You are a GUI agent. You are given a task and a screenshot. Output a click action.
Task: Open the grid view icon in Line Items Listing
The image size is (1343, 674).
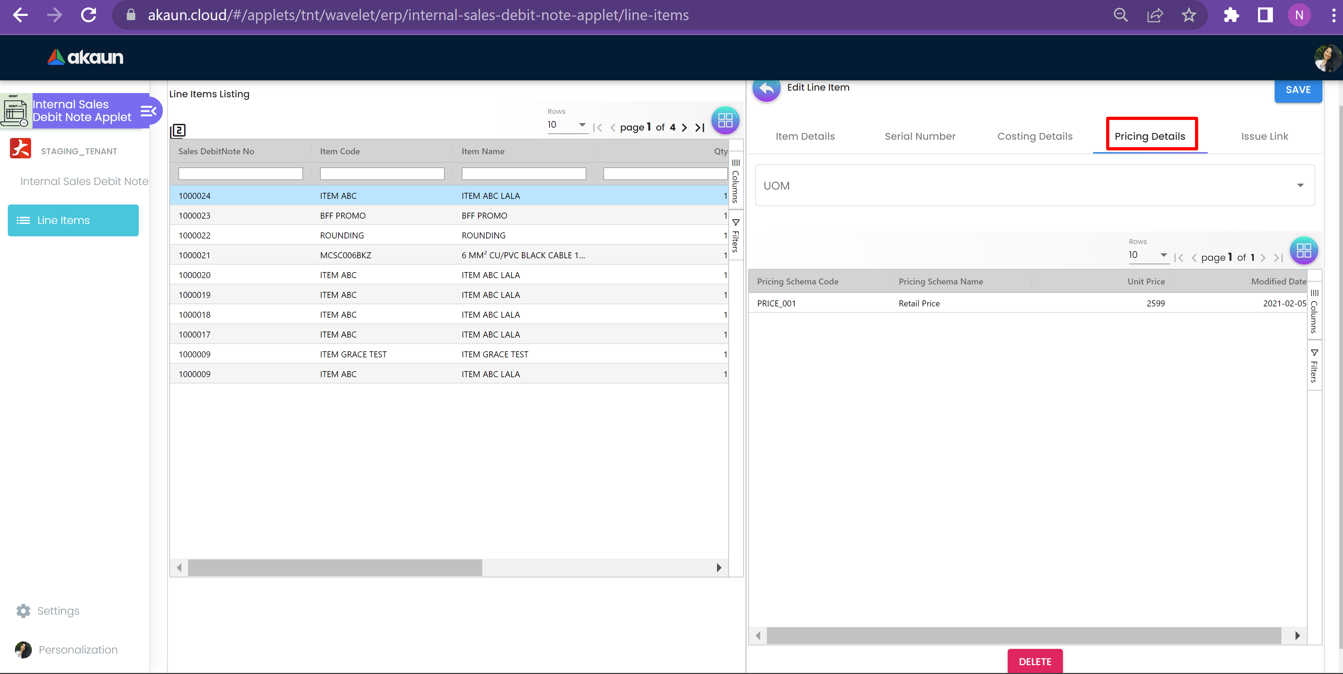coord(725,120)
